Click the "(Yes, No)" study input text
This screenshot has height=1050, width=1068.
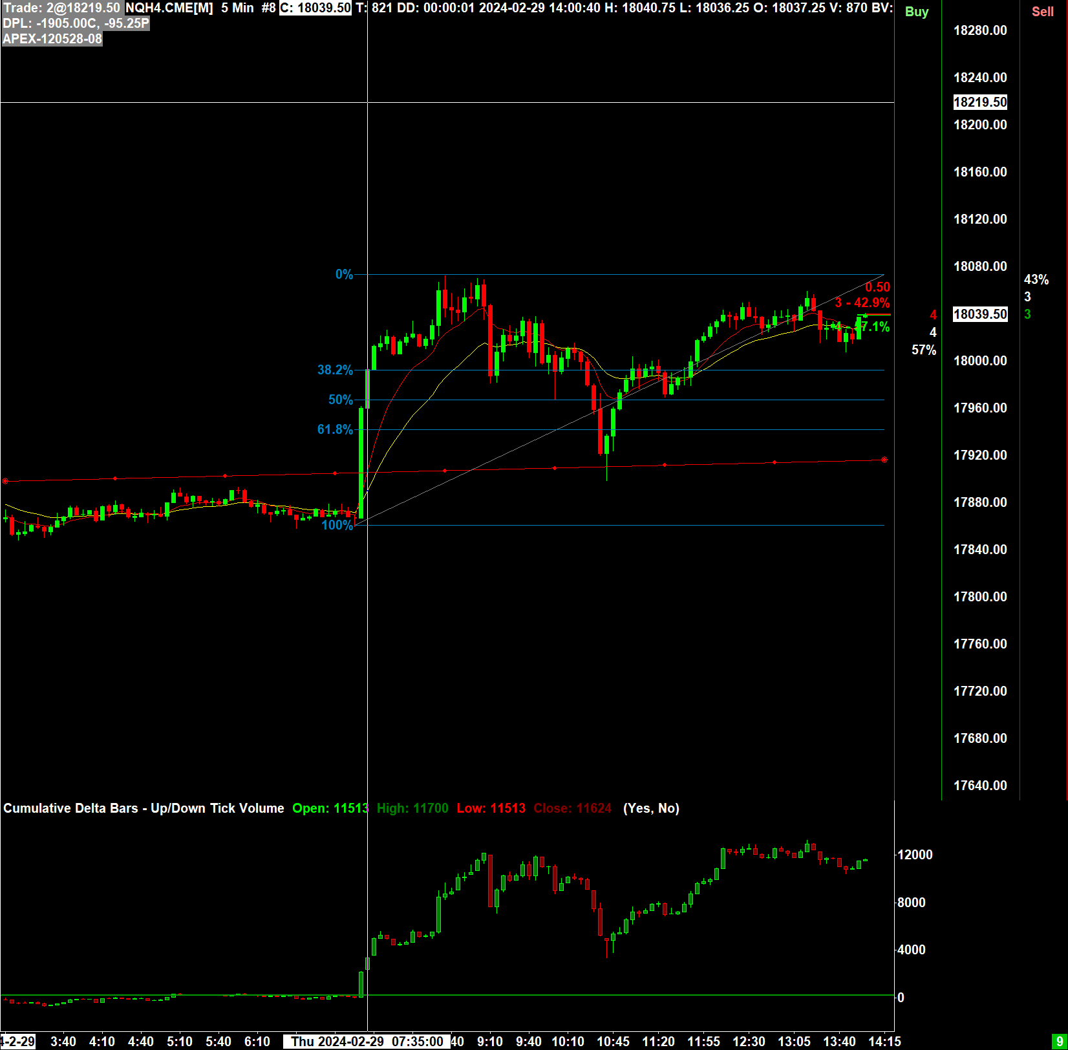tap(651, 808)
